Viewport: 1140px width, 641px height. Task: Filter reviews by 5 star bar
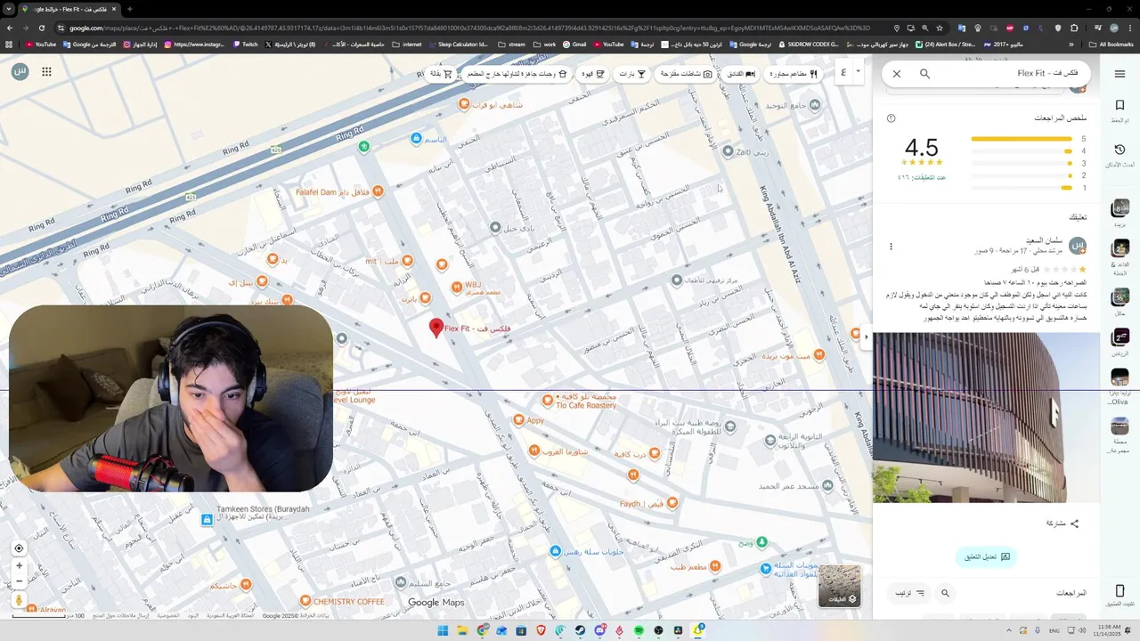tap(1022, 139)
